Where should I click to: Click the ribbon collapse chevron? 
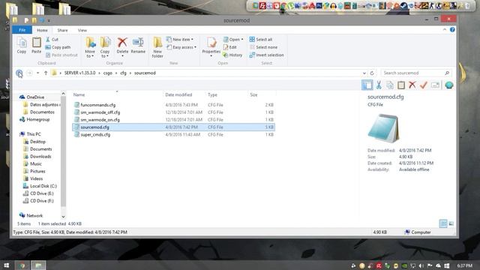tap(445, 29)
